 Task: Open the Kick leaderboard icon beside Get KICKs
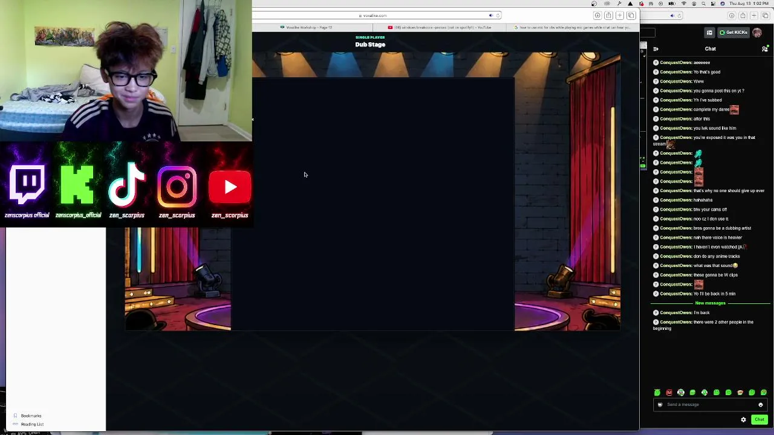point(709,33)
